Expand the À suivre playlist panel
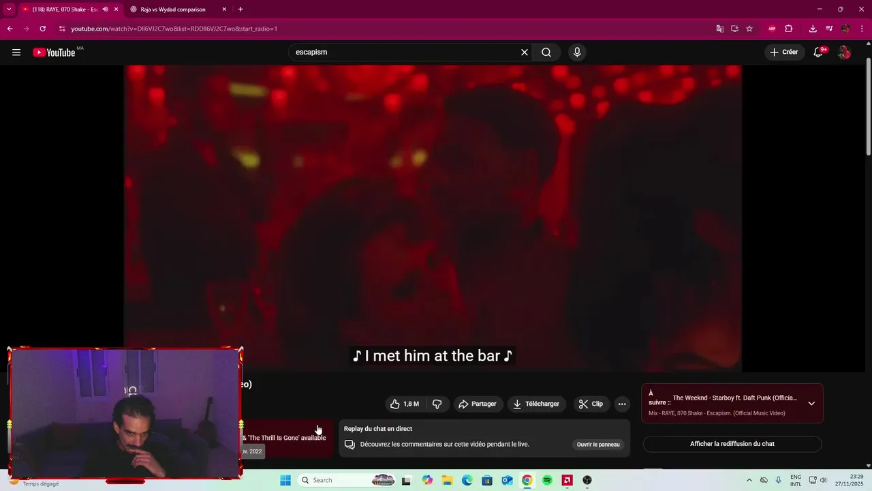Screen dimensions: 872x491 click(x=811, y=403)
